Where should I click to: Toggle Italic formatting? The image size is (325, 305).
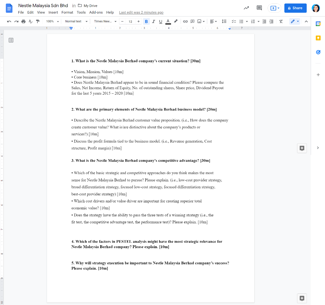tap(154, 21)
